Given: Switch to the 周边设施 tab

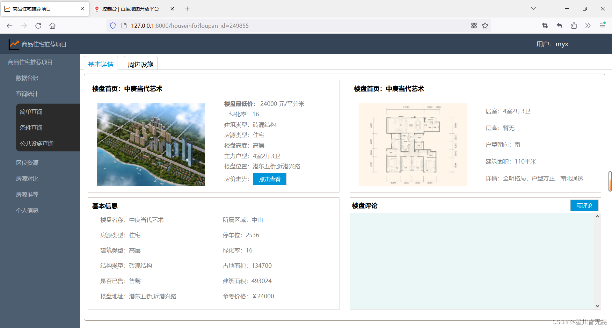Looking at the screenshot, I should click(x=141, y=64).
